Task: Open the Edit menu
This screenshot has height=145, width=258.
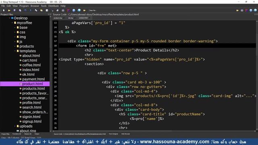Action: pos(9,6)
